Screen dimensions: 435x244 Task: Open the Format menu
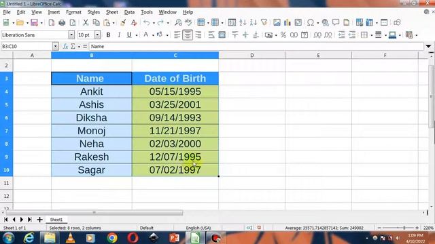[x=73, y=12]
